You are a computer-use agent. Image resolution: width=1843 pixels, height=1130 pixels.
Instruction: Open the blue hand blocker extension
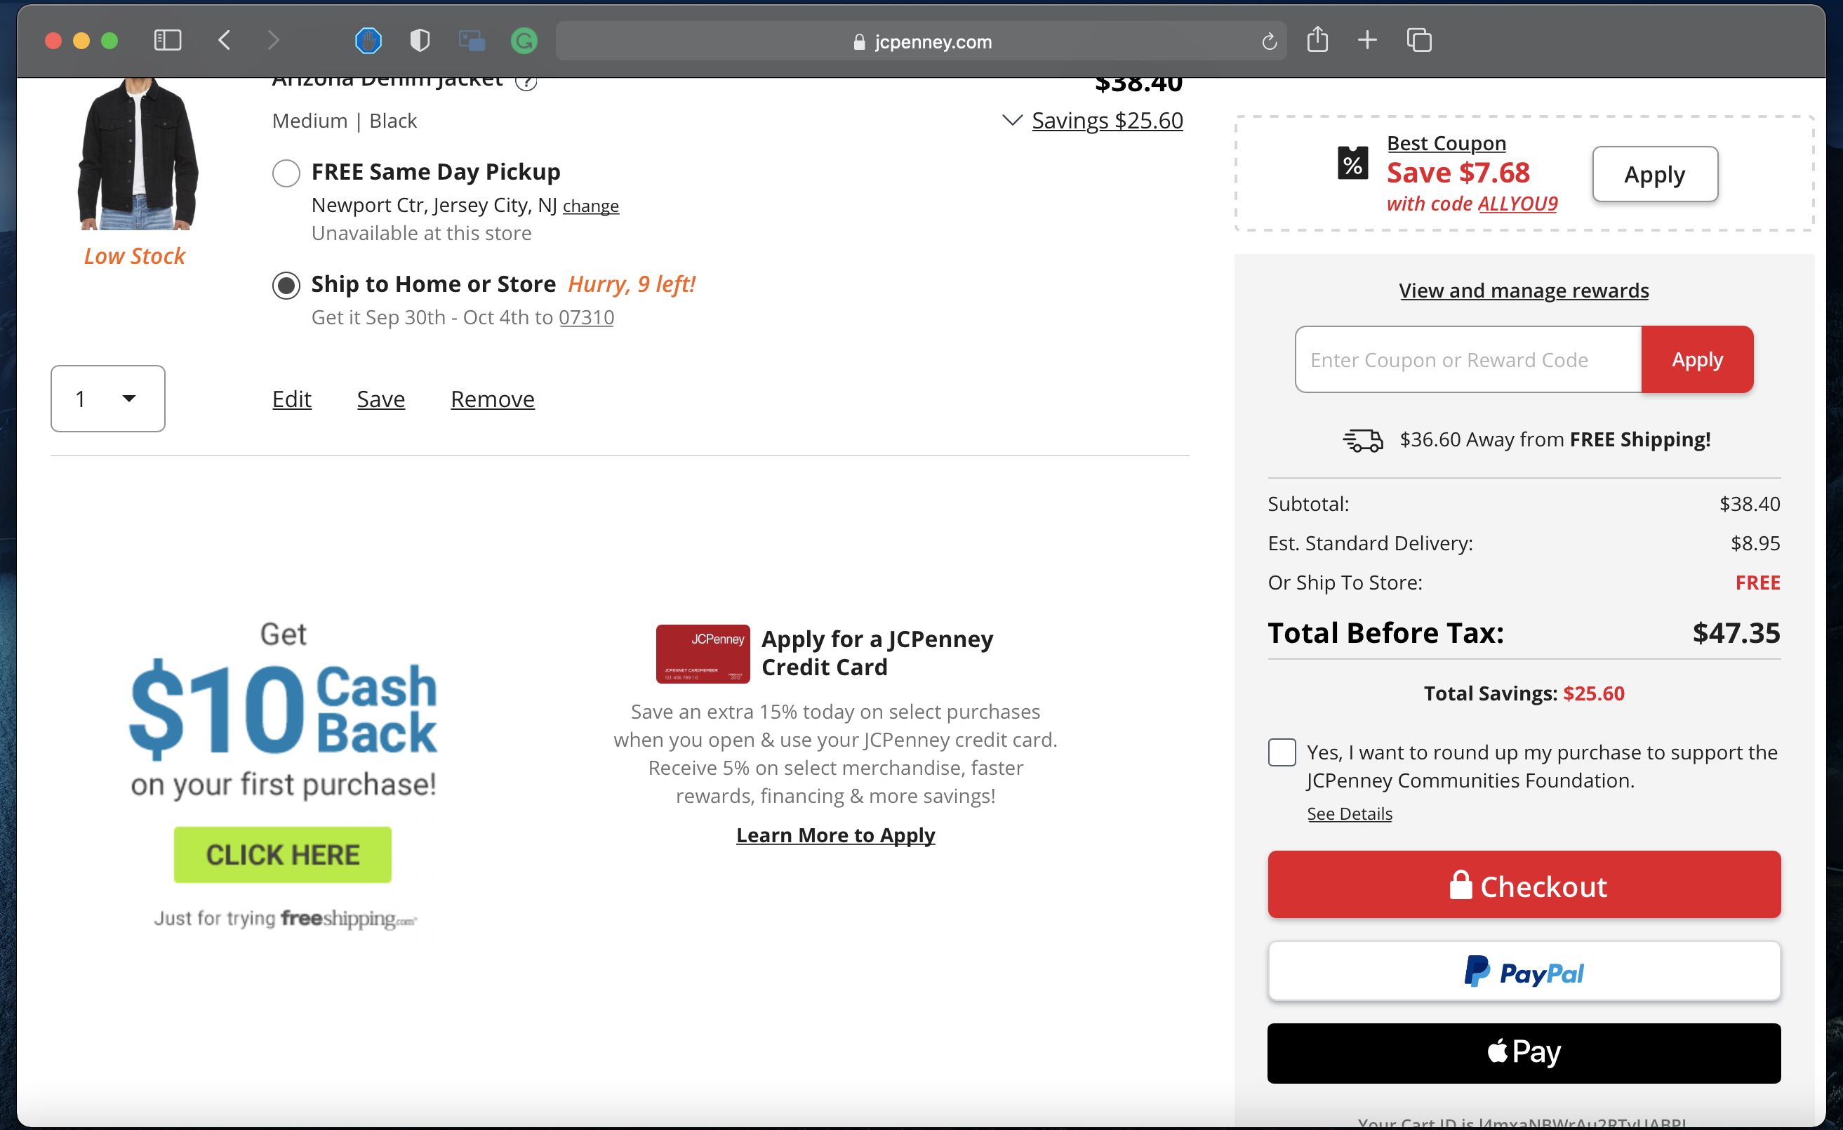point(368,41)
